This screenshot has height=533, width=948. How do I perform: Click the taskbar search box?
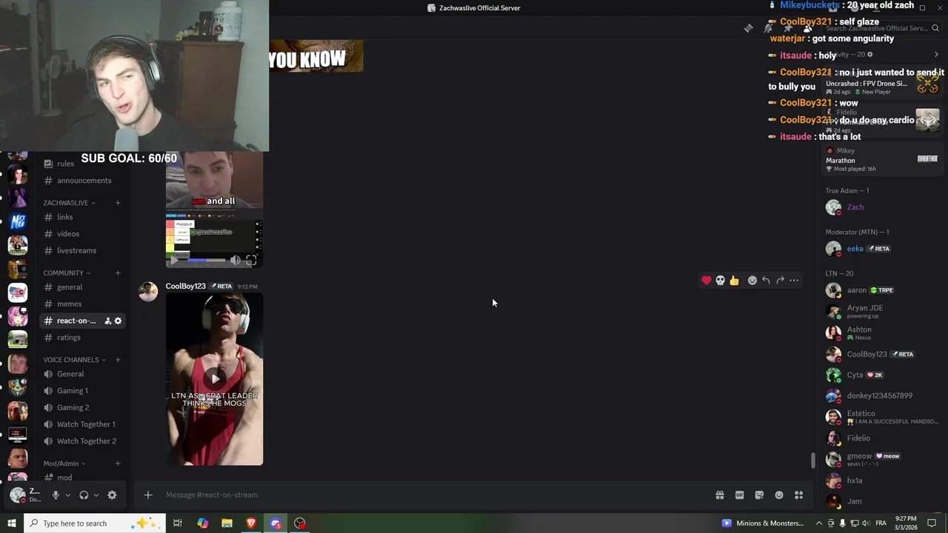coord(95,523)
